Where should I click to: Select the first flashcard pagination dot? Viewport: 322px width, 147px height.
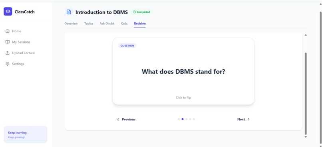click(179, 119)
